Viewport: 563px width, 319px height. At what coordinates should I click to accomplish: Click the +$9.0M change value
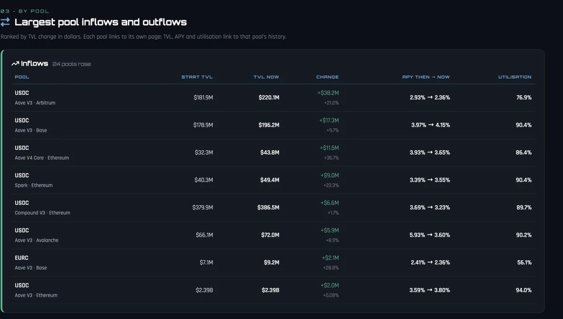(329, 175)
